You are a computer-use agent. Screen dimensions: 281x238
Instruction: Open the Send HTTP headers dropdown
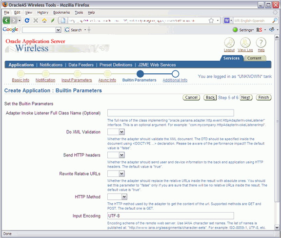[x=121, y=155]
